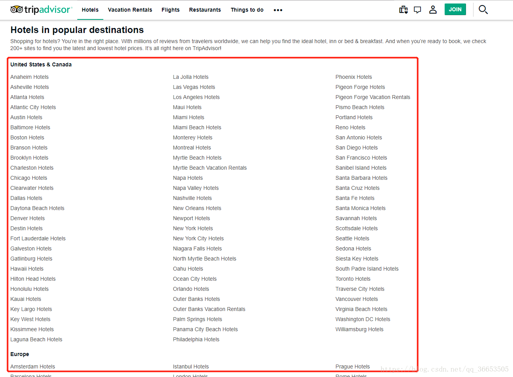Open Las Vegas Hotels link
Screen dimensions: 513x377
(194, 87)
